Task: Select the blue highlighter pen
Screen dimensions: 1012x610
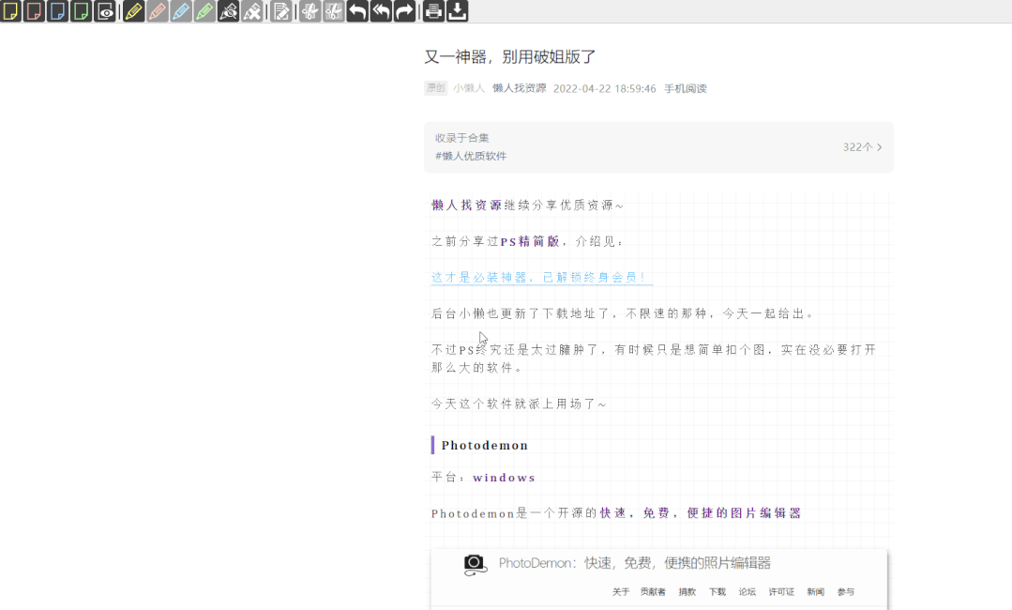Action: [181, 11]
